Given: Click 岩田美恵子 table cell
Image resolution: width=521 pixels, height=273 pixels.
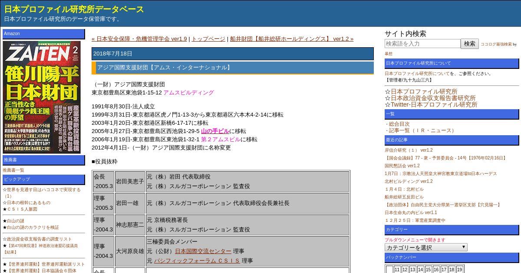Looking at the screenshot, I should (130, 182).
